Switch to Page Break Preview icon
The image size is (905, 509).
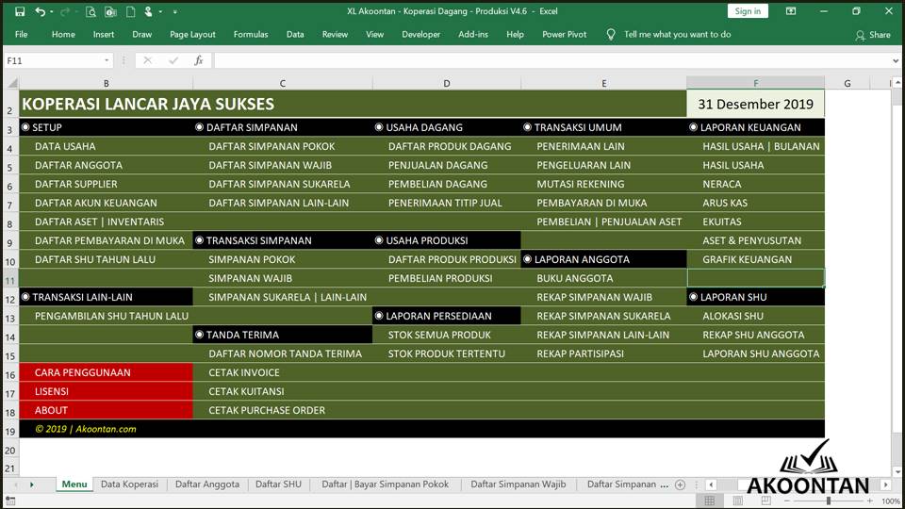click(x=765, y=501)
